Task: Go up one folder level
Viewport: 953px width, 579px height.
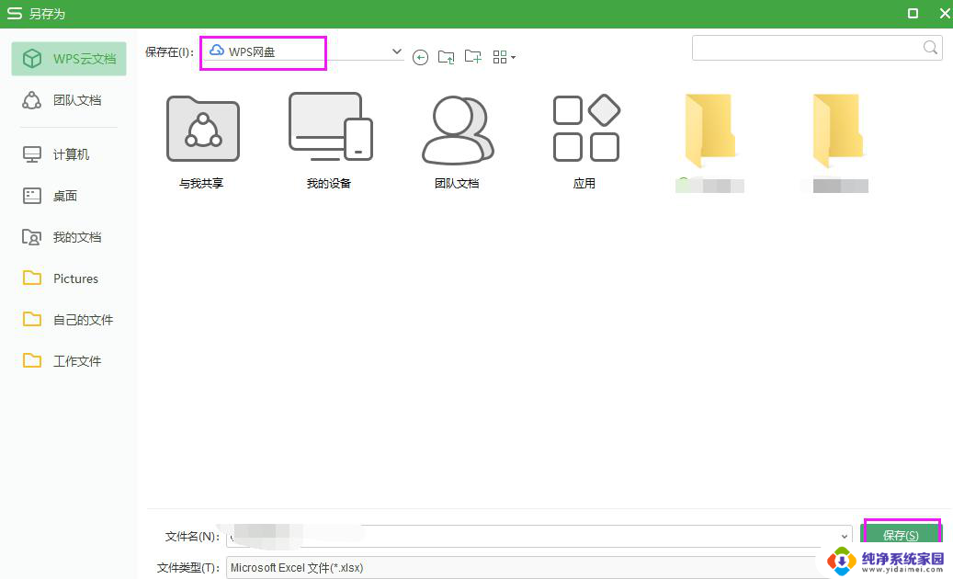Action: pos(446,57)
